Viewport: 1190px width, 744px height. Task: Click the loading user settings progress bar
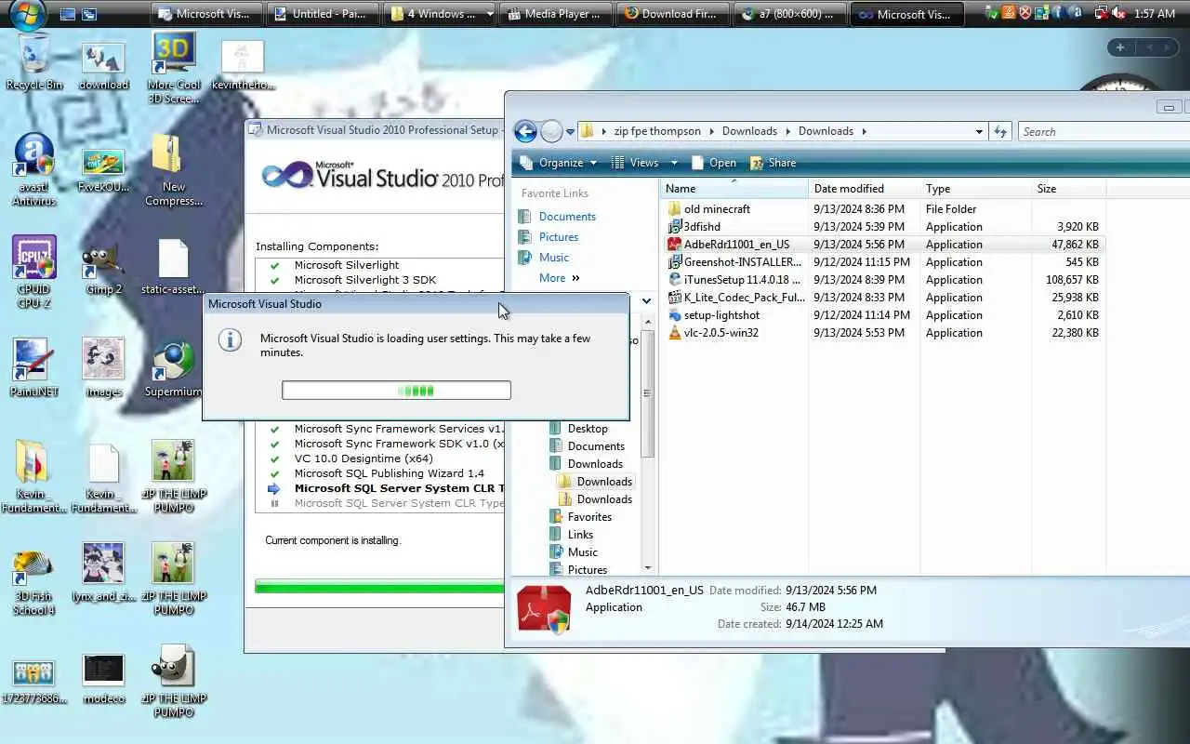(396, 391)
